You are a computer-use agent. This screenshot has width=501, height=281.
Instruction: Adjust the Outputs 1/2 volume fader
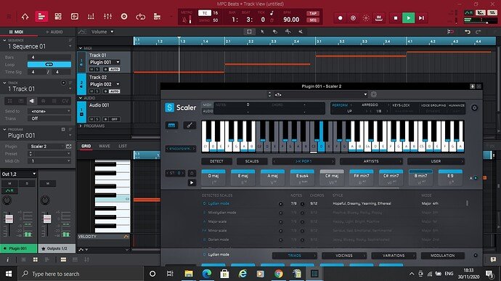[x=47, y=219]
